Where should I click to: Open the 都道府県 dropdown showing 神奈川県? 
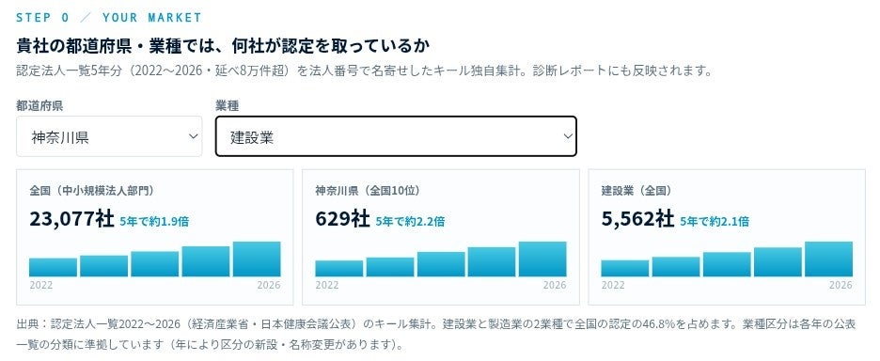click(x=109, y=136)
